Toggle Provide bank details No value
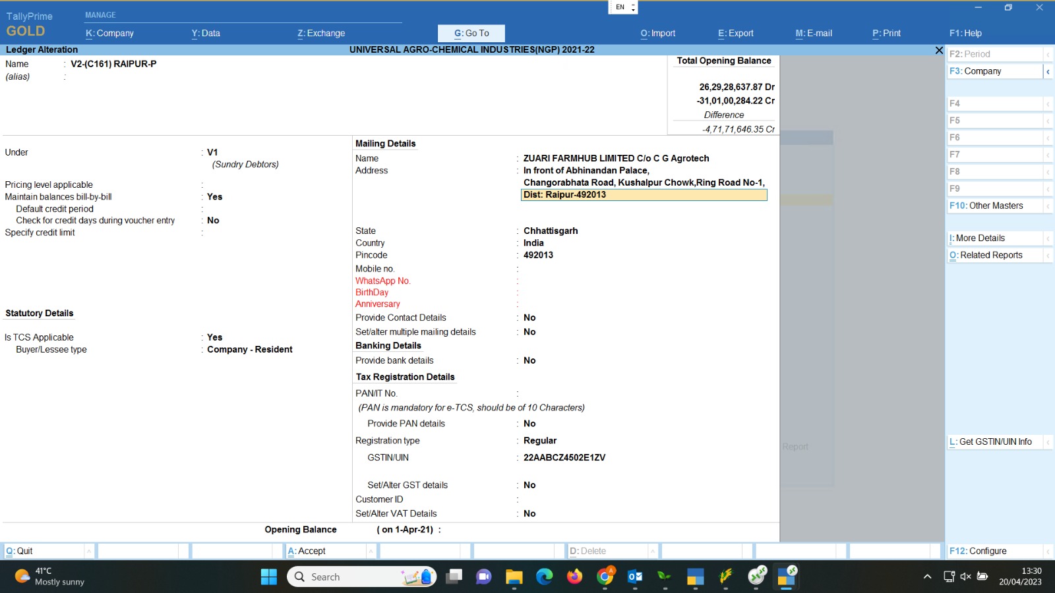This screenshot has height=593, width=1055. pos(529,360)
